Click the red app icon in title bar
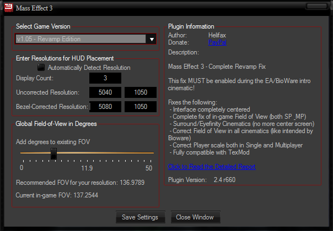Image resolution: width=333 pixels, height=231 pixels. coord(9,8)
